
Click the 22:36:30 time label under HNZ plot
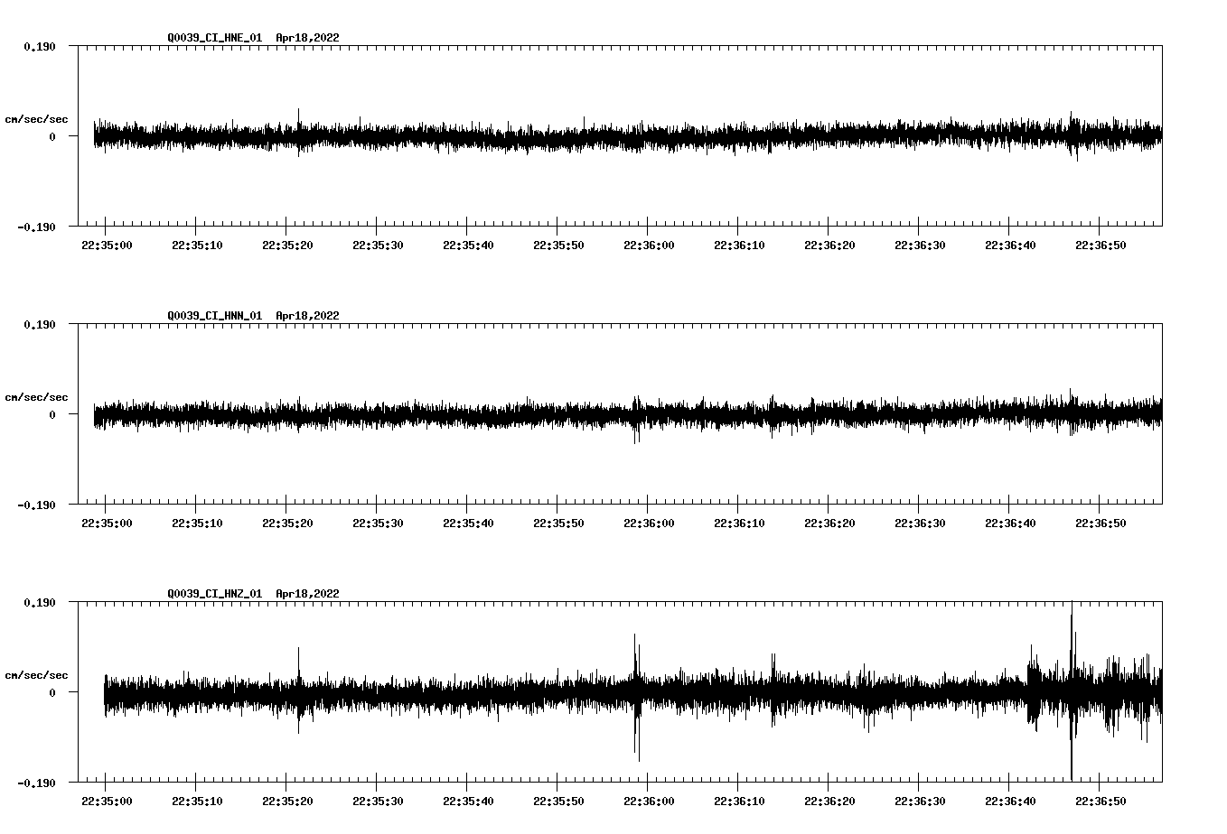(920, 801)
